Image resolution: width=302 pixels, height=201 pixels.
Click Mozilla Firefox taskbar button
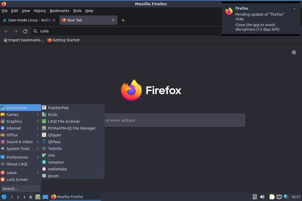pyautogui.click(x=75, y=197)
